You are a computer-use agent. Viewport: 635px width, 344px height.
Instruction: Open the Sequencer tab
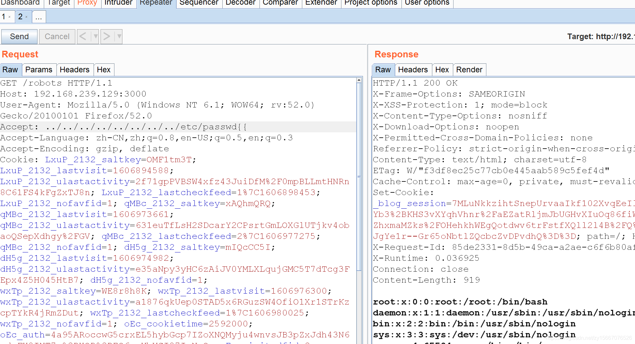[x=199, y=3]
